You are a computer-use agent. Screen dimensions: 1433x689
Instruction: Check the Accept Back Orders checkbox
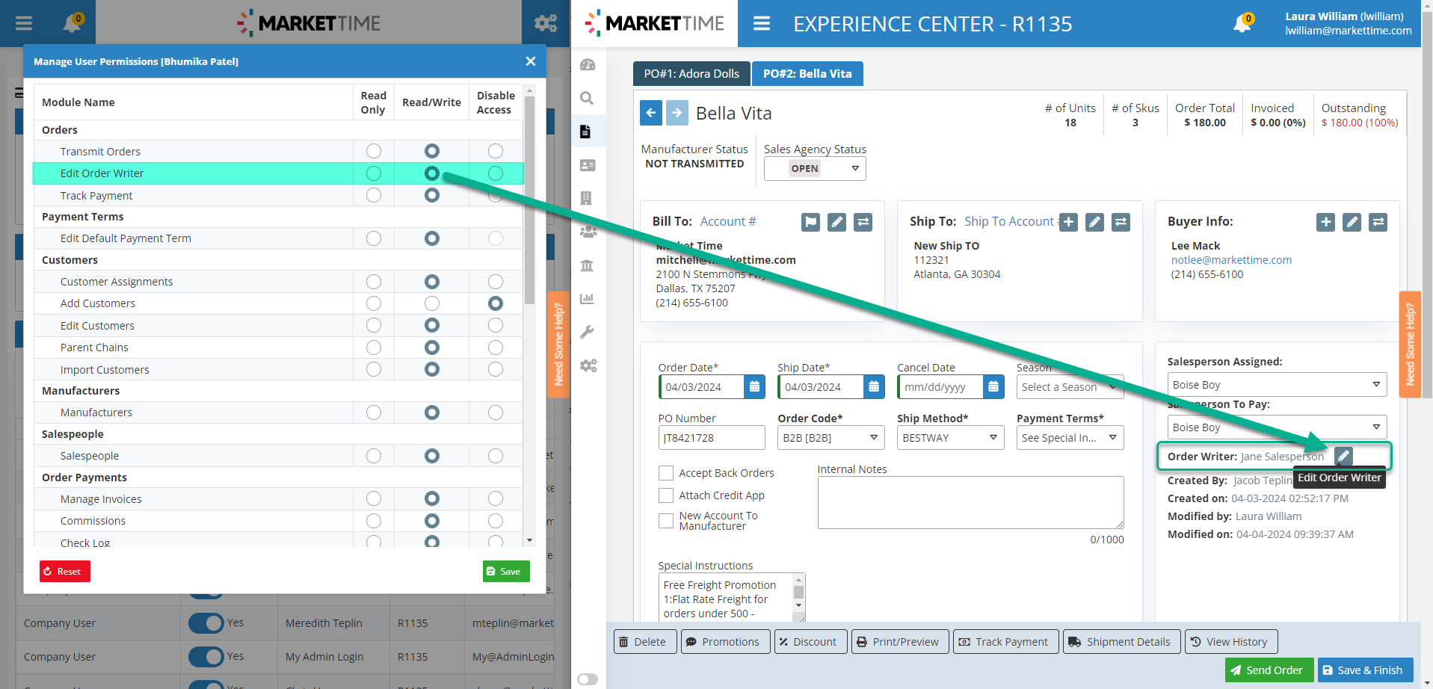(666, 473)
